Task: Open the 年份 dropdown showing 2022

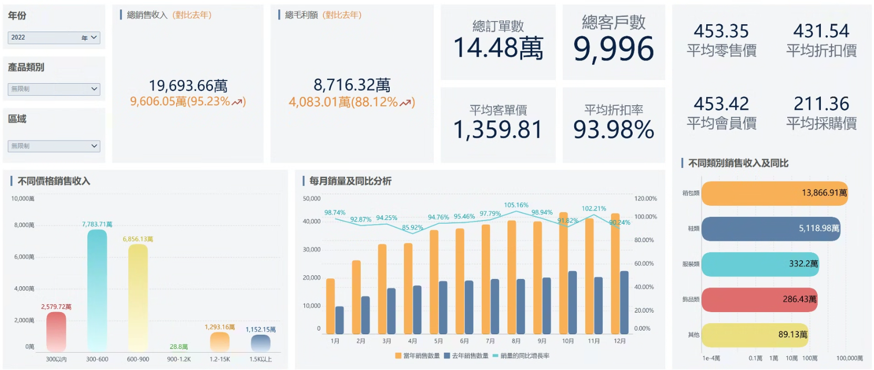Action: (54, 38)
